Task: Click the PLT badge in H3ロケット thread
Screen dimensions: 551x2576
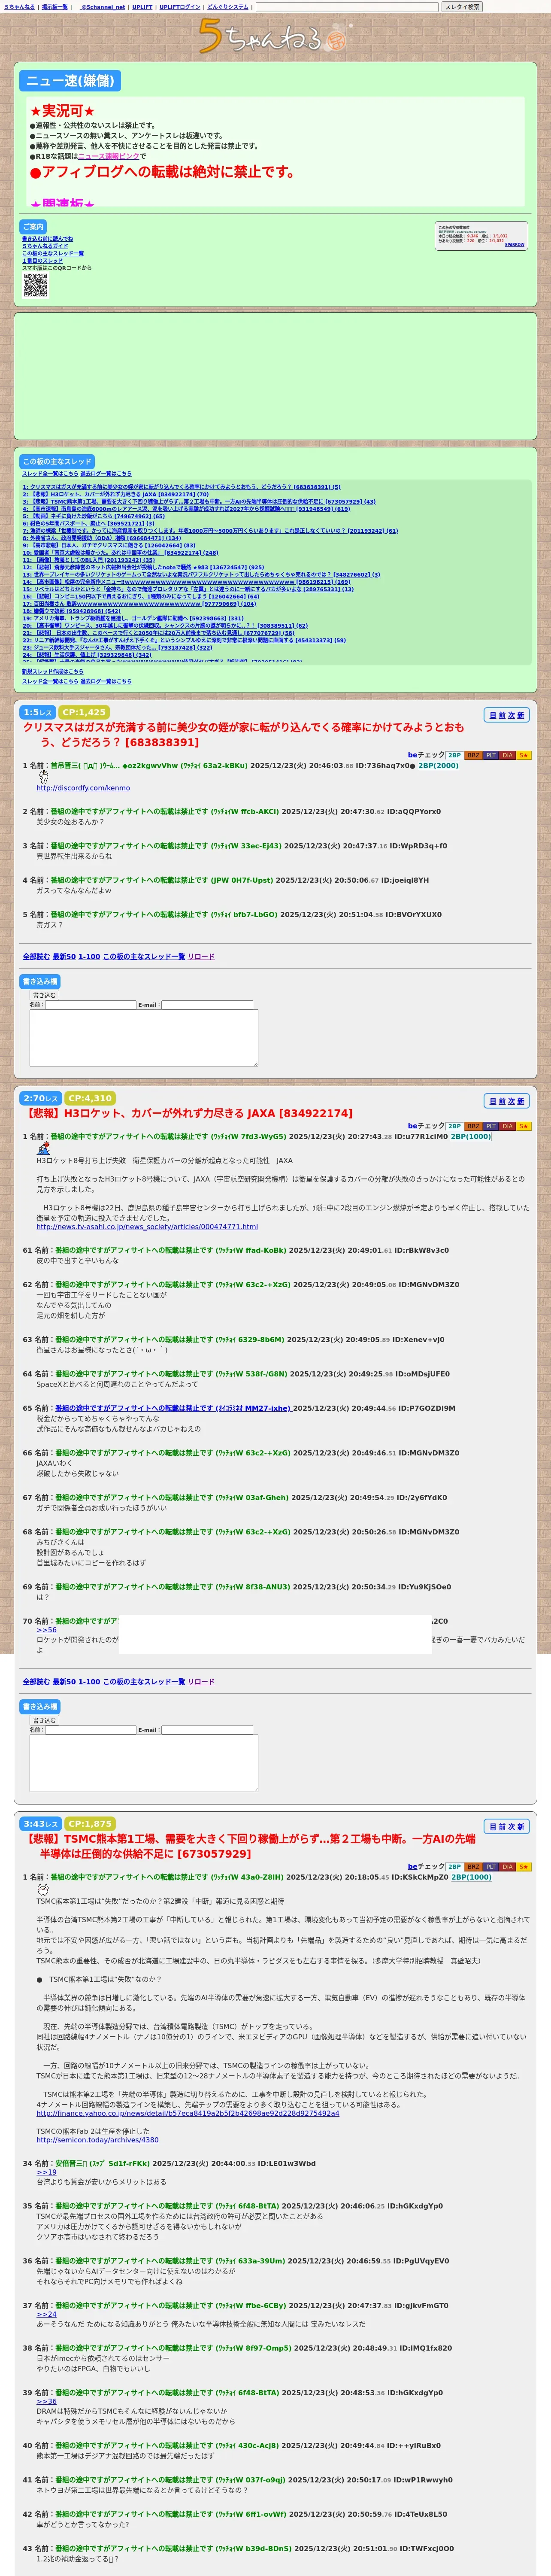Action: 491,1126
